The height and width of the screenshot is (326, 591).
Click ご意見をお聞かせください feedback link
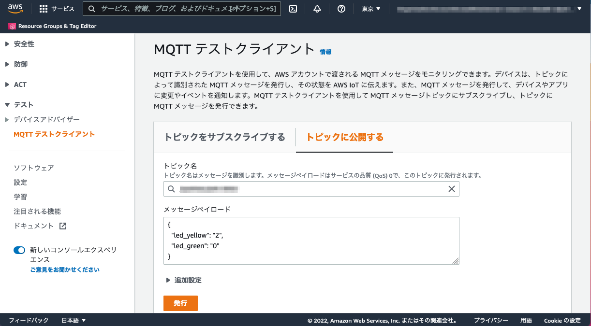[65, 269]
